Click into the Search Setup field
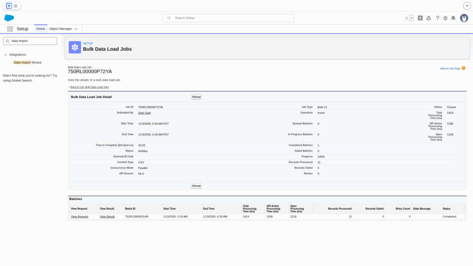The width and height of the screenshot is (473, 266). coord(232,18)
